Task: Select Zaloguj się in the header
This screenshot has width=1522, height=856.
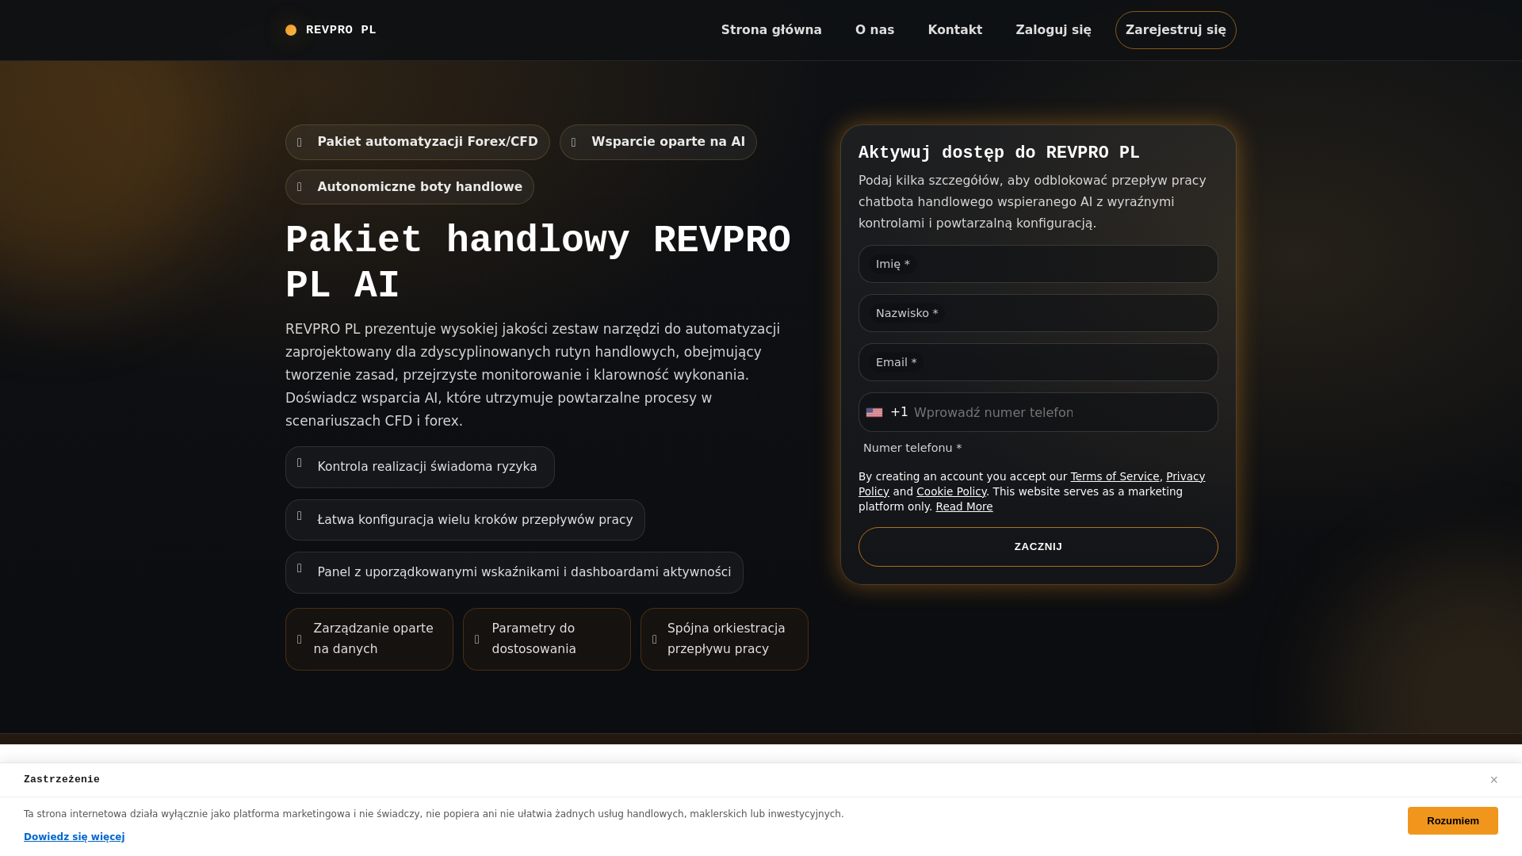Action: click(1053, 30)
